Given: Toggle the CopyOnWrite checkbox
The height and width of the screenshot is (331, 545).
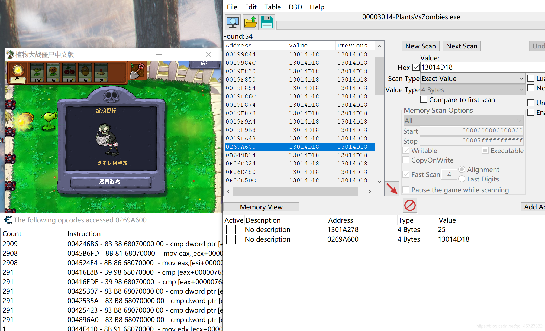Looking at the screenshot, I should click(406, 160).
